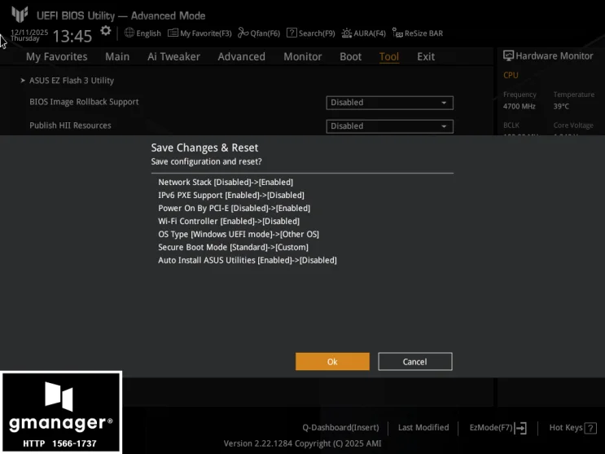Click BIOS Image Rollback Support label
Screen dimensions: 605x454
[84, 102]
